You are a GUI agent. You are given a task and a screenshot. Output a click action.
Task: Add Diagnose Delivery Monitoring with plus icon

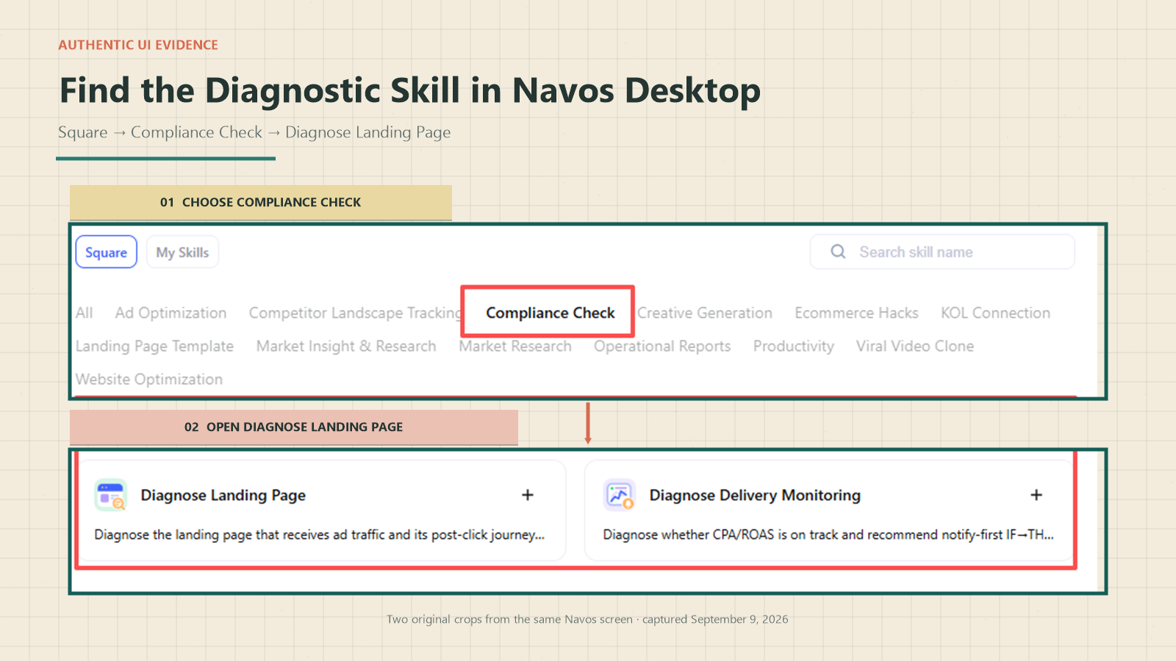pyautogui.click(x=1036, y=495)
